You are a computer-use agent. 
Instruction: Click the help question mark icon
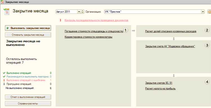click(209, 12)
